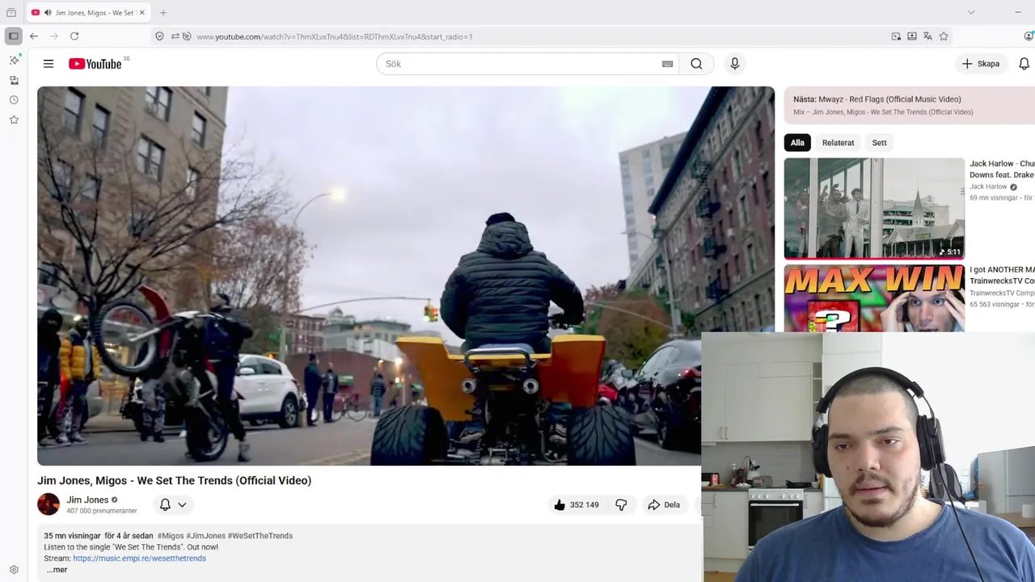Toggle the browser sidebar panel button
Image resolution: width=1035 pixels, height=582 pixels.
(14, 36)
